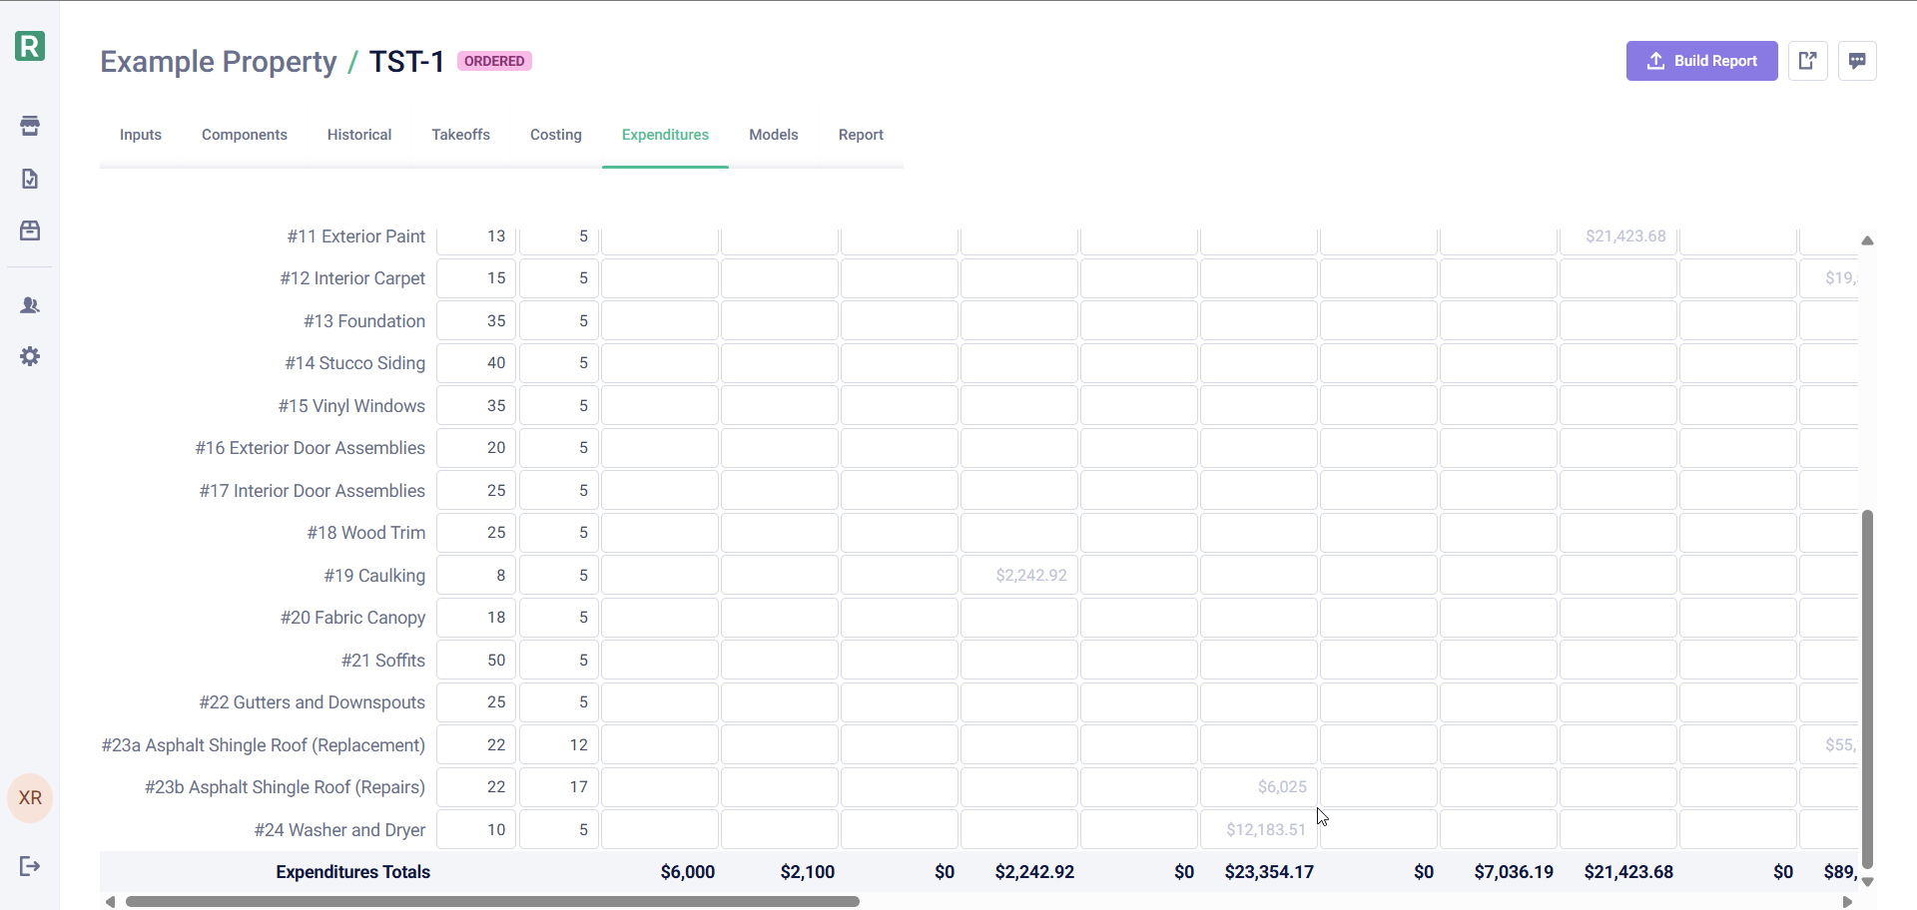Open the storefront icon at top of sidebar

coord(29,126)
